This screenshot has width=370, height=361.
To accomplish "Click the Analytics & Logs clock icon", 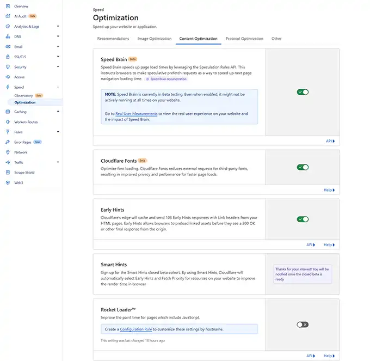I will tap(8, 26).
